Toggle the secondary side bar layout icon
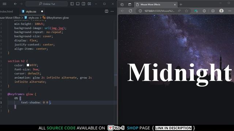The width and height of the screenshot is (234, 131). [83, 4]
